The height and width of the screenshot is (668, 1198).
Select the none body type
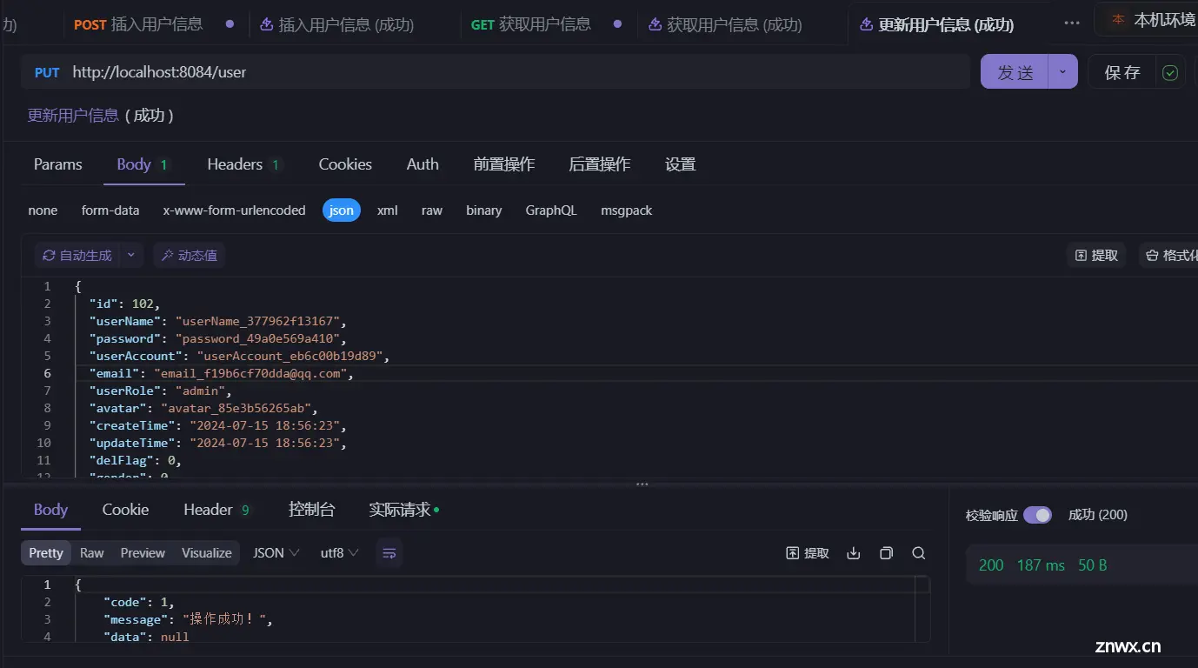coord(43,210)
